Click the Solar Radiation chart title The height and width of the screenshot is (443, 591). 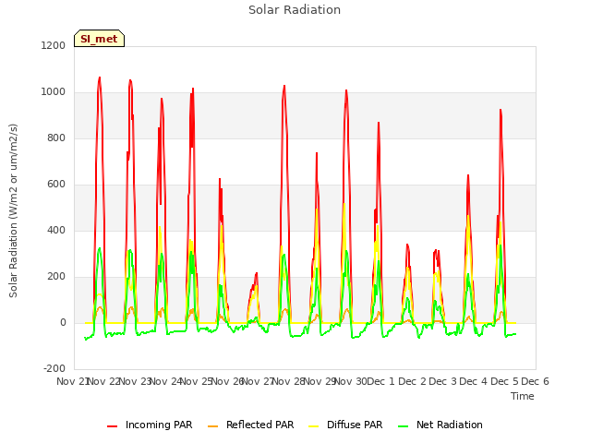click(295, 10)
